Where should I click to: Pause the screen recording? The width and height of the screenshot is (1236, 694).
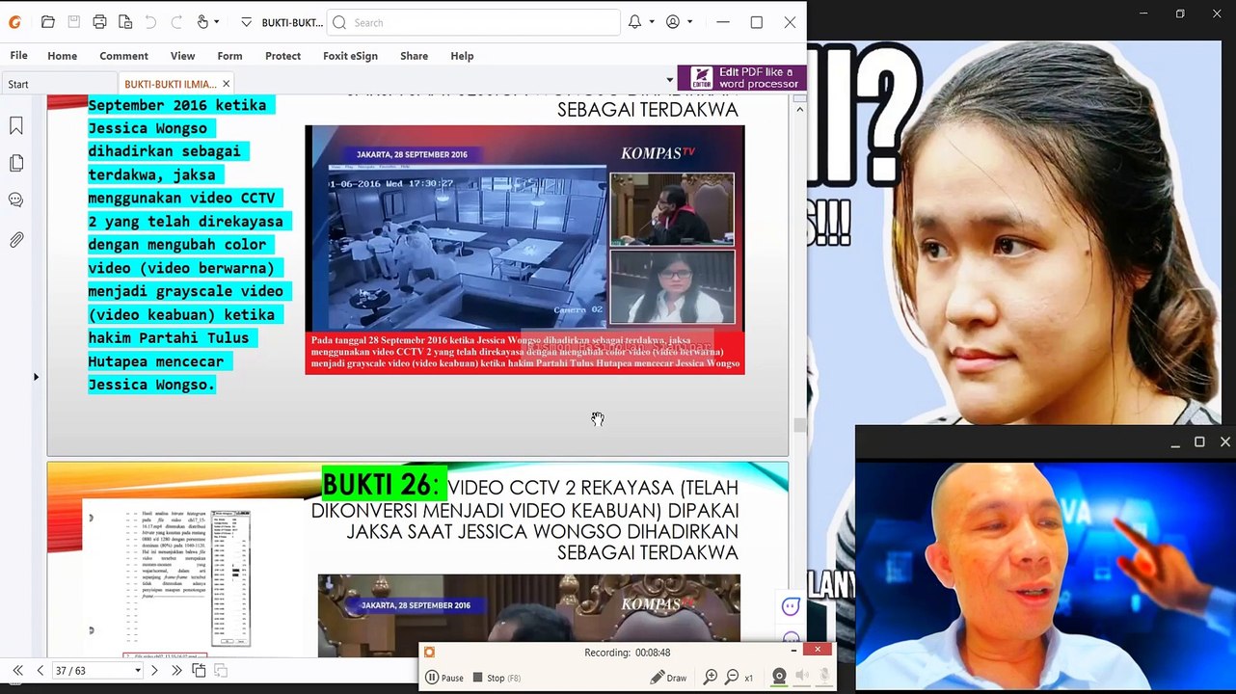point(444,678)
